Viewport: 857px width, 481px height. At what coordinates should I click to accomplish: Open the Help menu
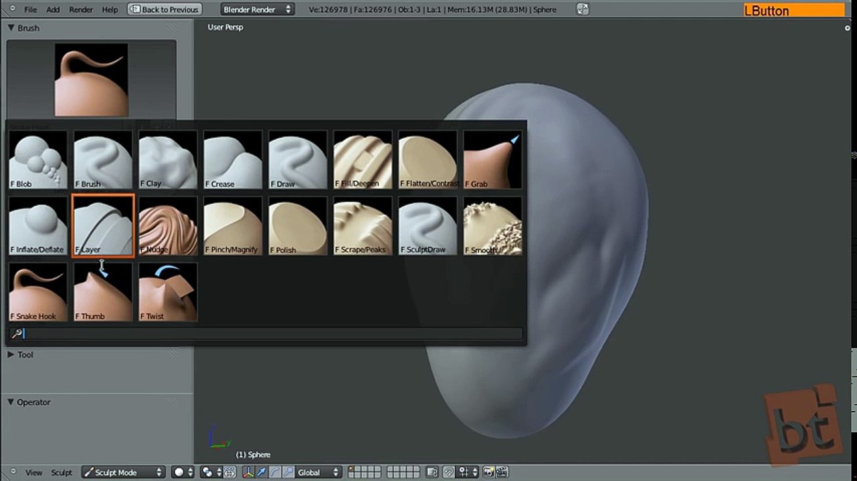click(x=110, y=9)
